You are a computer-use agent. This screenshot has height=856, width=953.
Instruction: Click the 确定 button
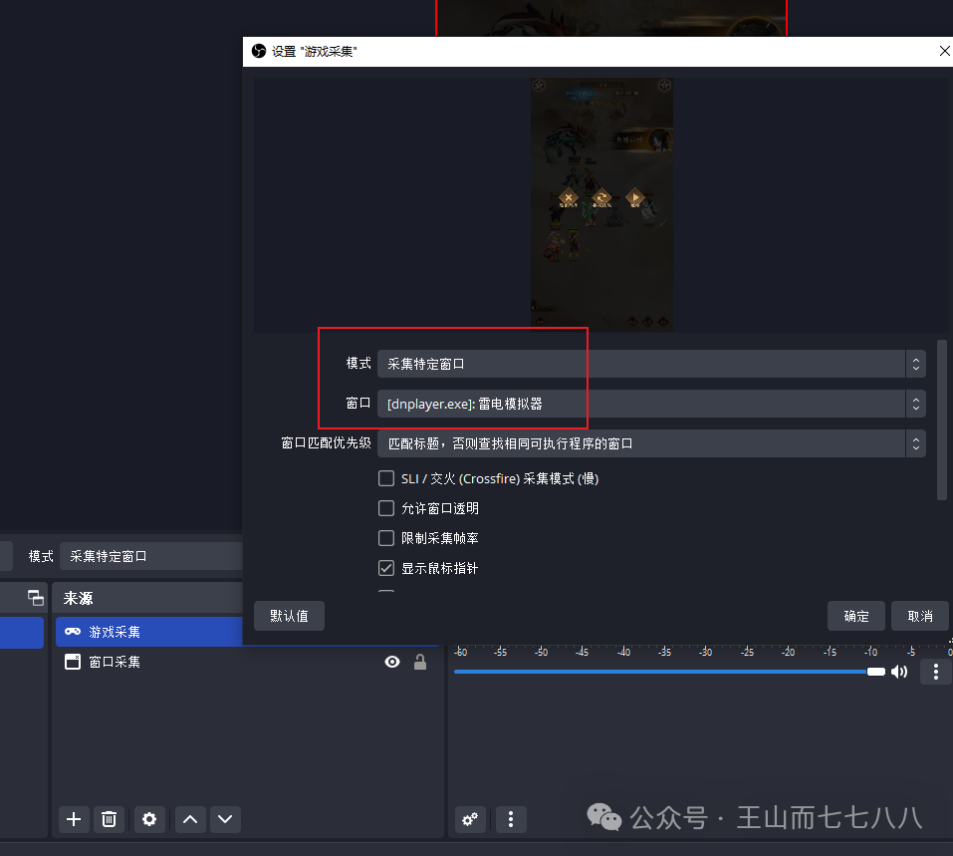click(856, 616)
